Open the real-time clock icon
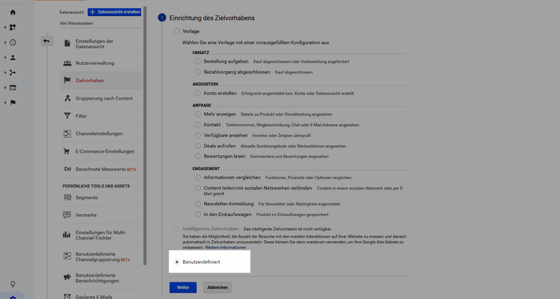 [x=13, y=43]
